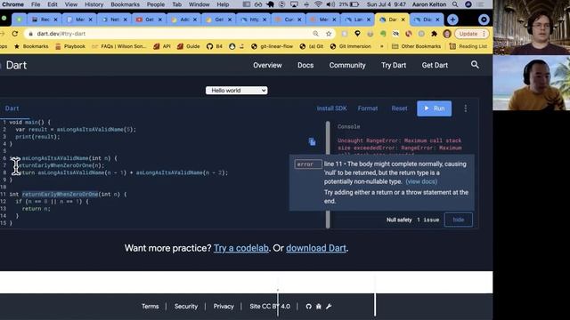
Task: Reload the page with the refresh icon
Action: [x=15, y=34]
